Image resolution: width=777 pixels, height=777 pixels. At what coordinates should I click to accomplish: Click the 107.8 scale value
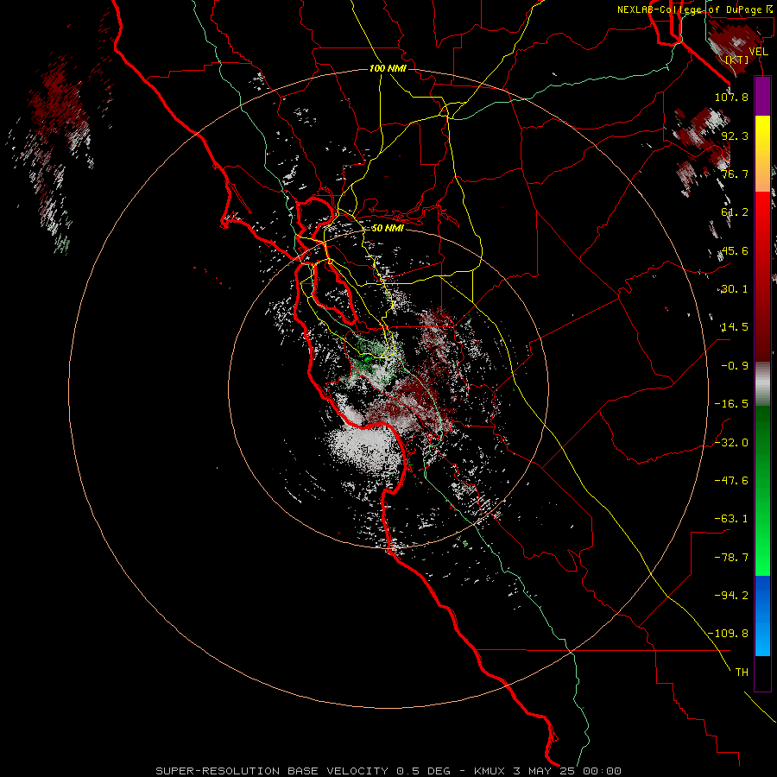[x=731, y=97]
